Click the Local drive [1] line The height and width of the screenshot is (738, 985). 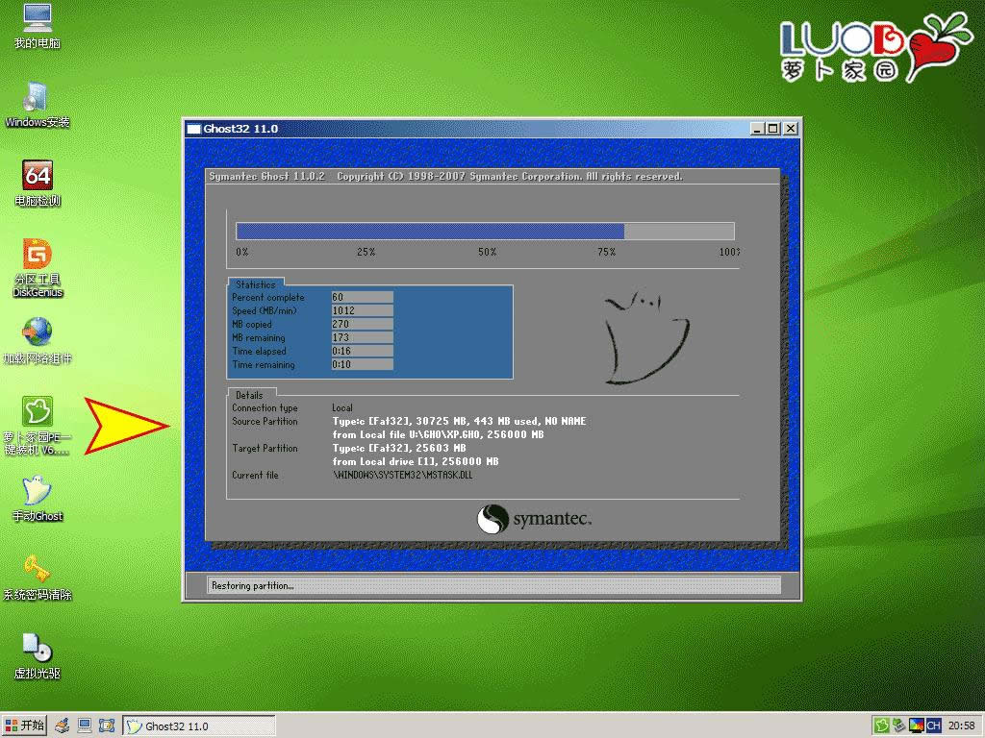[416, 461]
